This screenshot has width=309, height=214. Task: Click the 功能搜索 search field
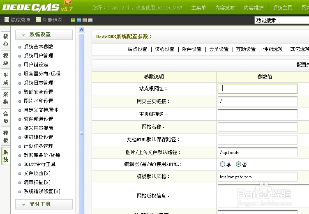coord(282,20)
